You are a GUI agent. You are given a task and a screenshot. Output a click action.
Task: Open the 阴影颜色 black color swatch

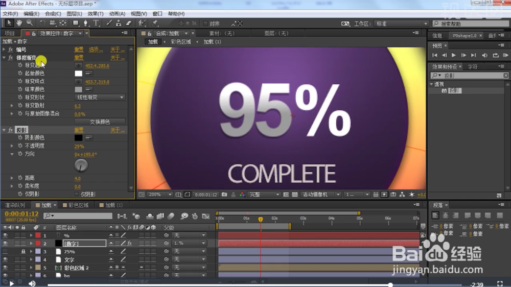(78, 138)
